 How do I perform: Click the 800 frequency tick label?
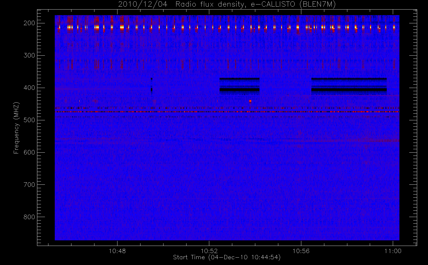point(29,217)
